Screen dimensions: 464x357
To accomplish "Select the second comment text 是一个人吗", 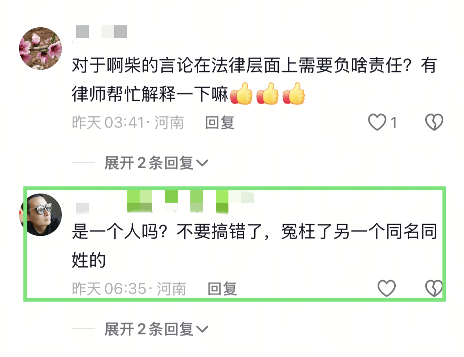I will coord(255,246).
